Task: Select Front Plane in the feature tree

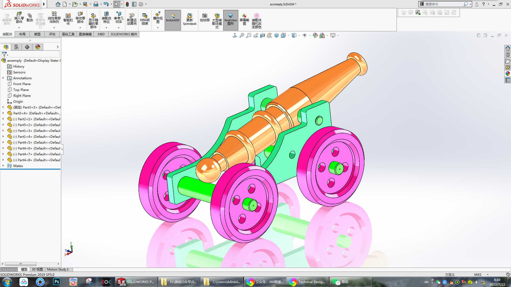Action: click(x=22, y=84)
